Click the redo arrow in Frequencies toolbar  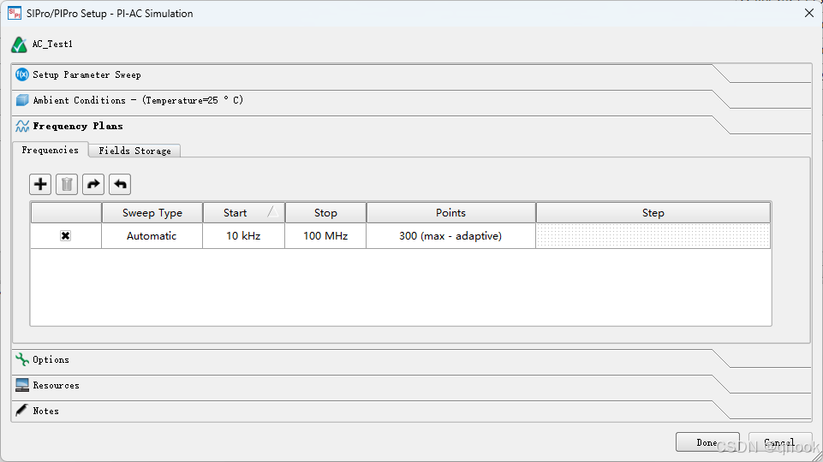pyautogui.click(x=93, y=184)
